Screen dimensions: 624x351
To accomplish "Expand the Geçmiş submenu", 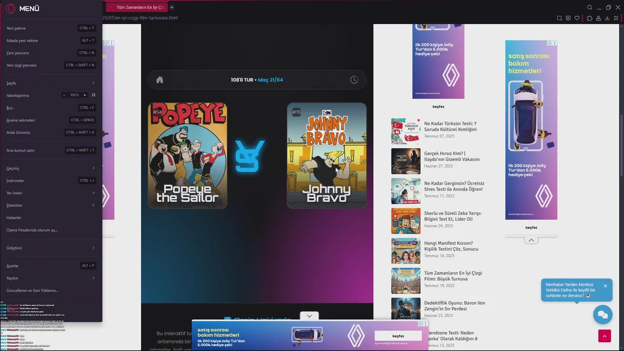I will 51,168.
